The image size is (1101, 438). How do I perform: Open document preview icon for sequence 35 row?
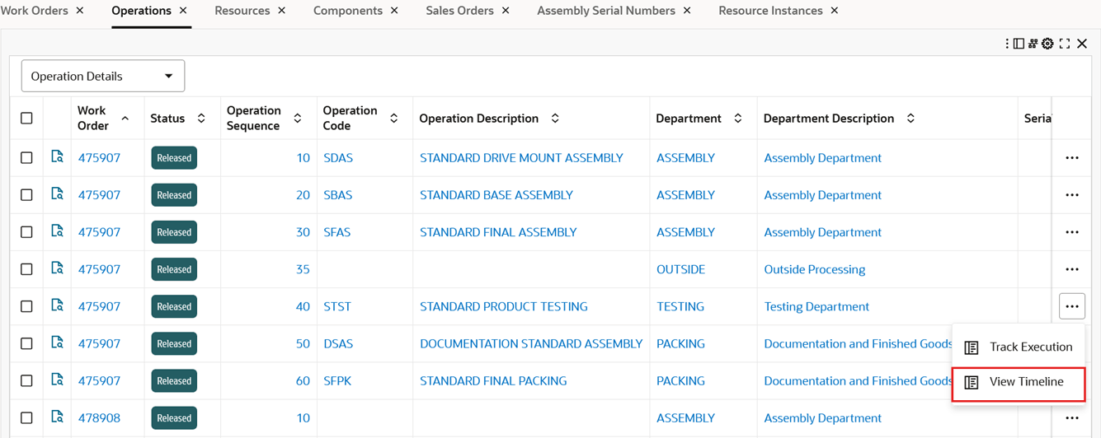click(x=57, y=268)
